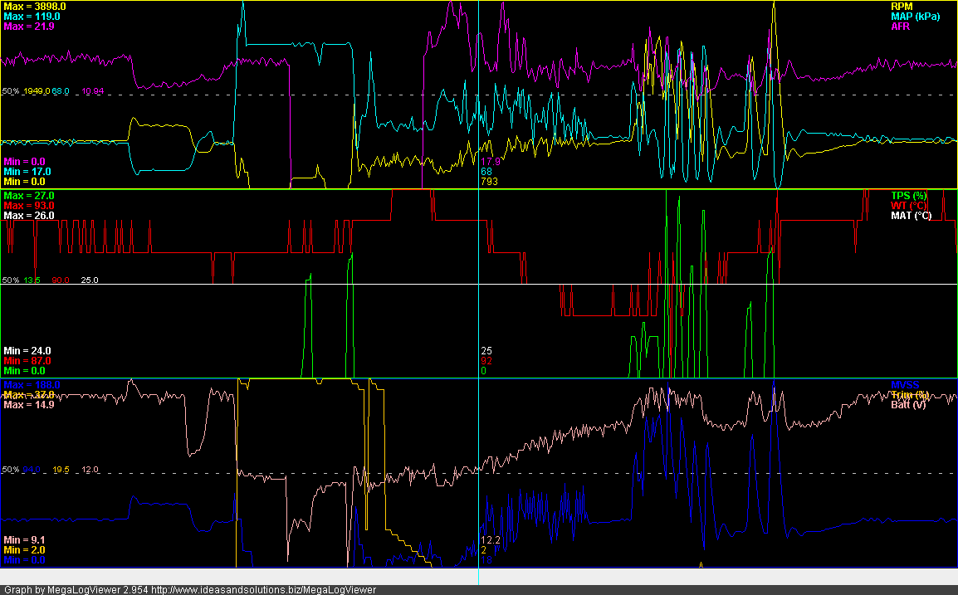Click the Max = 119.0 MAP readout

32,17
